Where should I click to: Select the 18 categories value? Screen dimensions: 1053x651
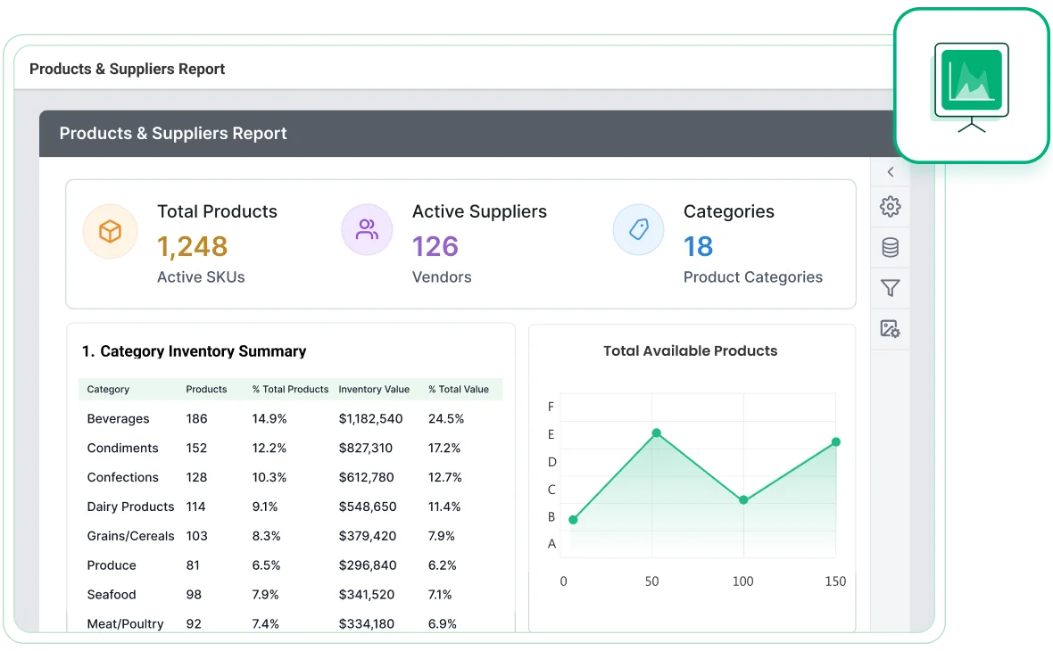[699, 247]
